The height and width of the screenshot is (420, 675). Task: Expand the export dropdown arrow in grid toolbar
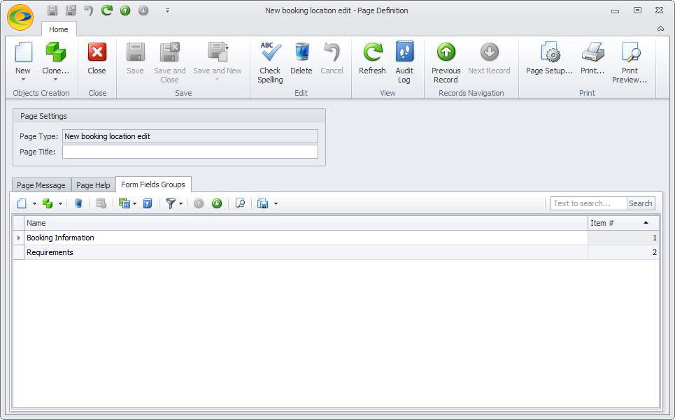(x=276, y=204)
